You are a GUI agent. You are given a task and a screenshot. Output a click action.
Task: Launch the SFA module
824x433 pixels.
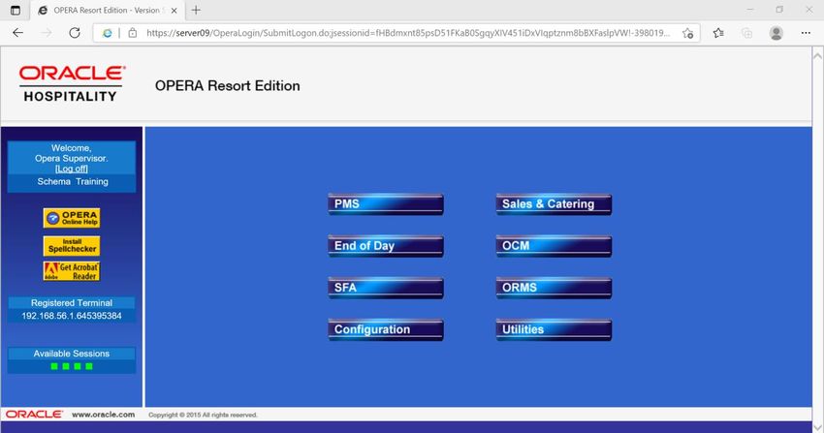[x=386, y=288]
